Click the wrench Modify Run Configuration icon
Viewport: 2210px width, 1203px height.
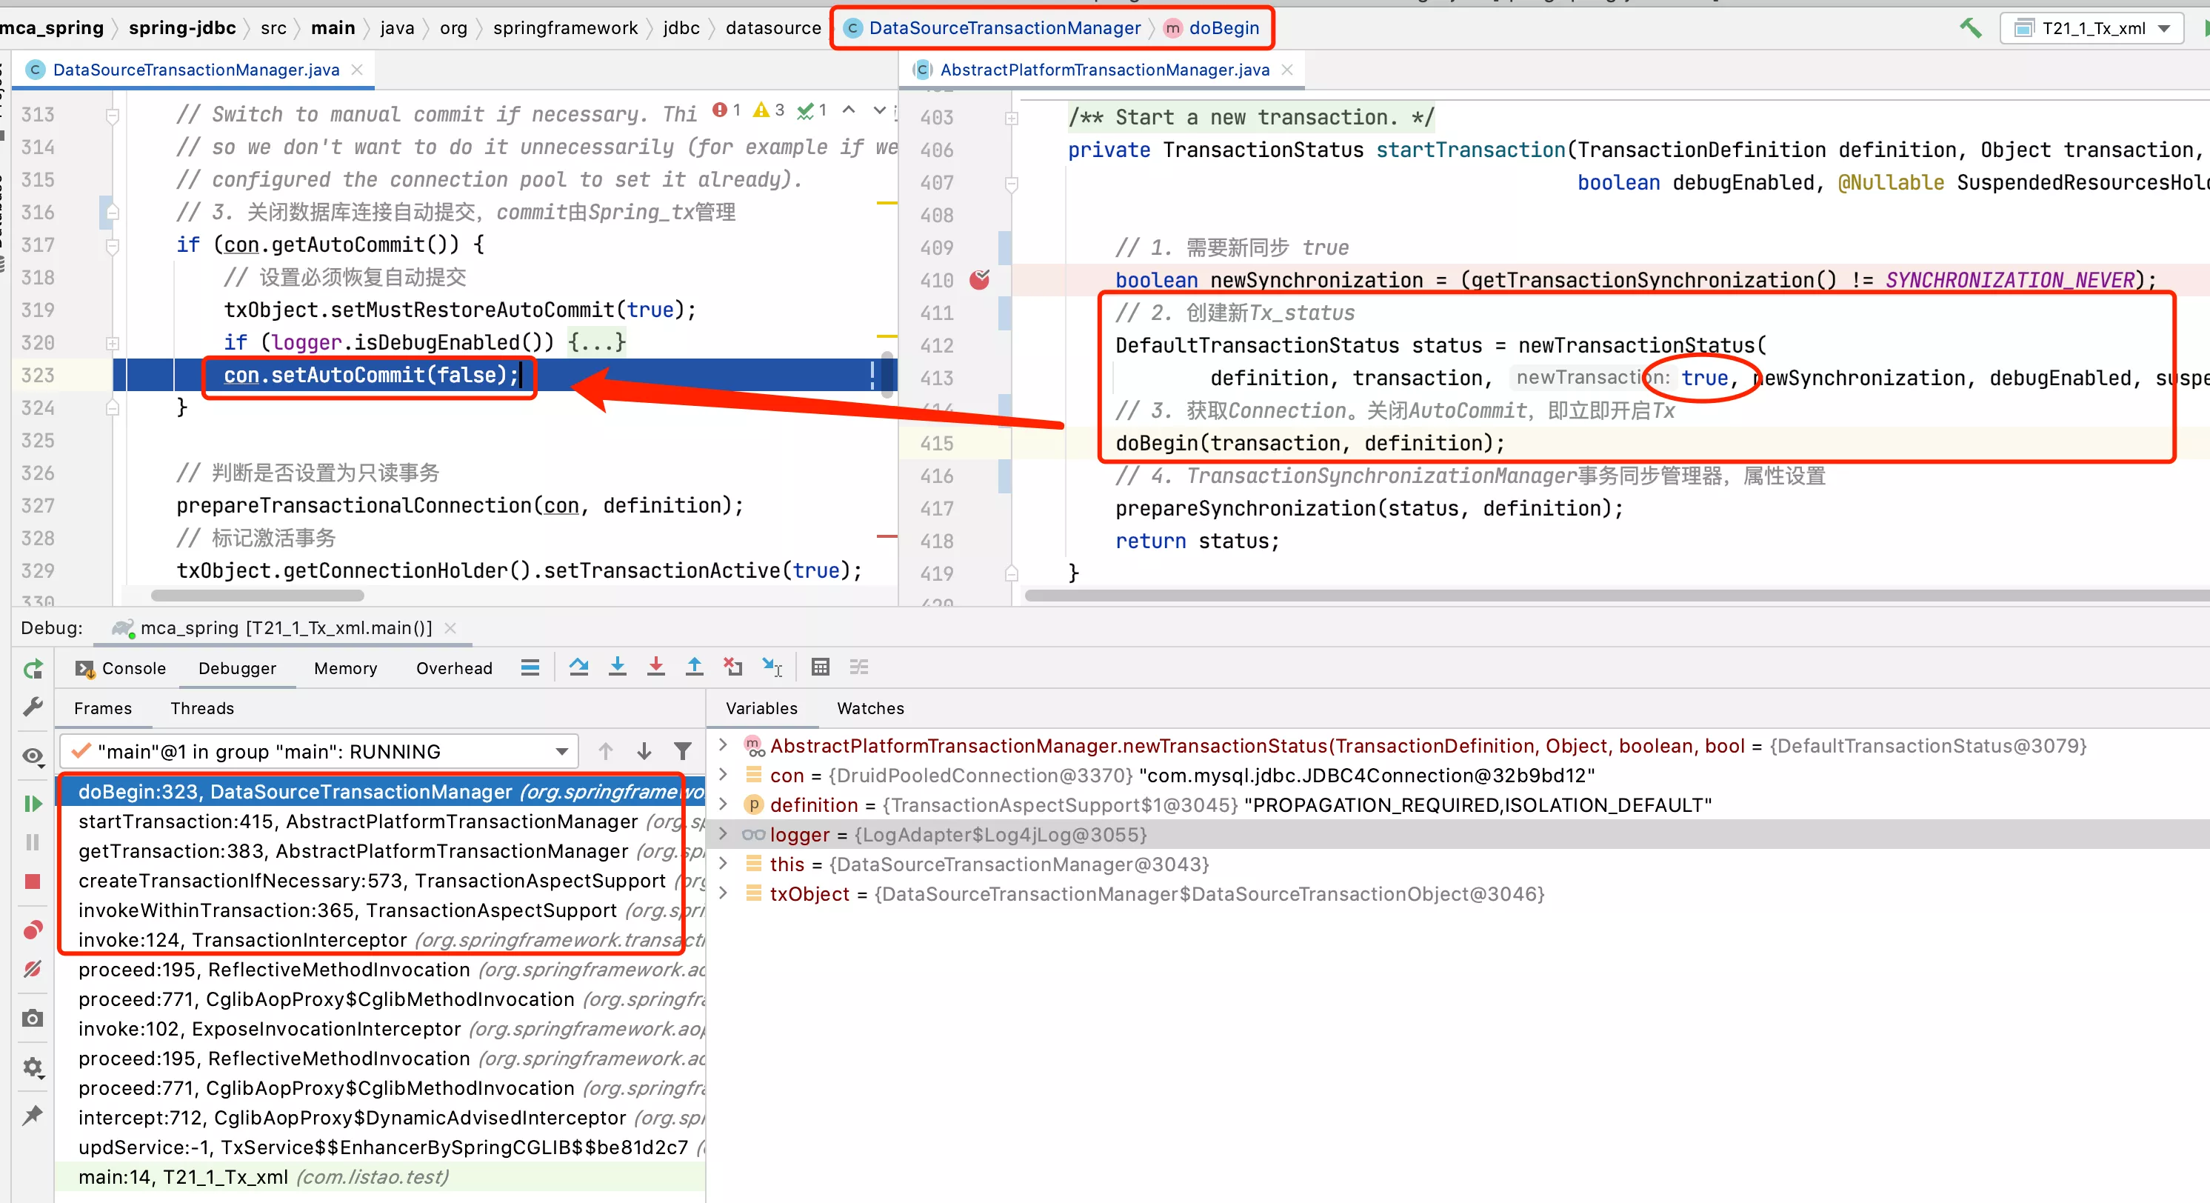point(33,707)
